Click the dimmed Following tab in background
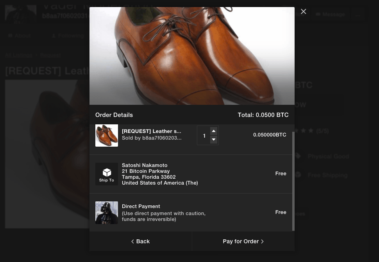The height and width of the screenshot is (262, 379). pos(68,36)
